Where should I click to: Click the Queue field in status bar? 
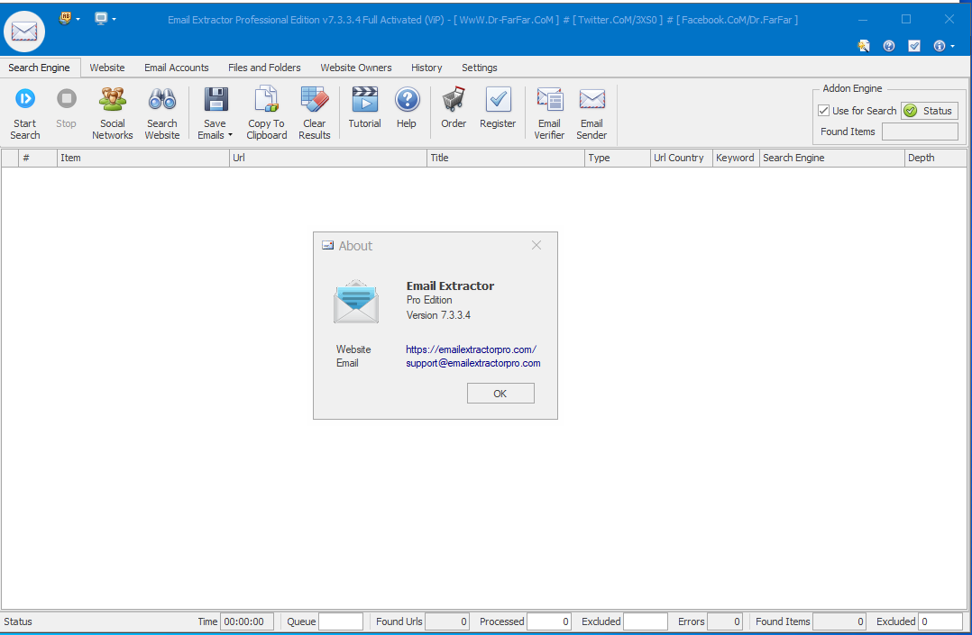340,621
